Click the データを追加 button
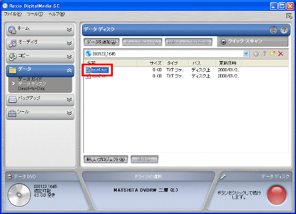The height and width of the screenshot is (214, 296). (x=102, y=42)
